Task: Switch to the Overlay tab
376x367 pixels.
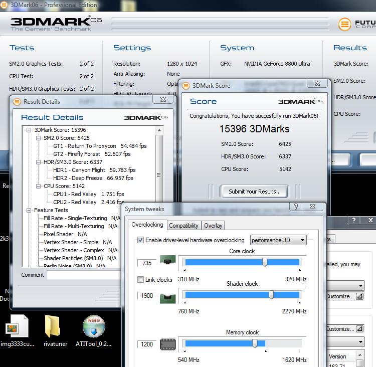Action: (213, 226)
